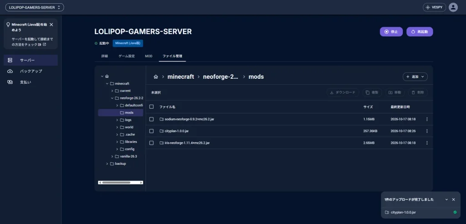Go to home via breadcrumb home icon
The width and height of the screenshot is (466, 224).
pyautogui.click(x=156, y=77)
